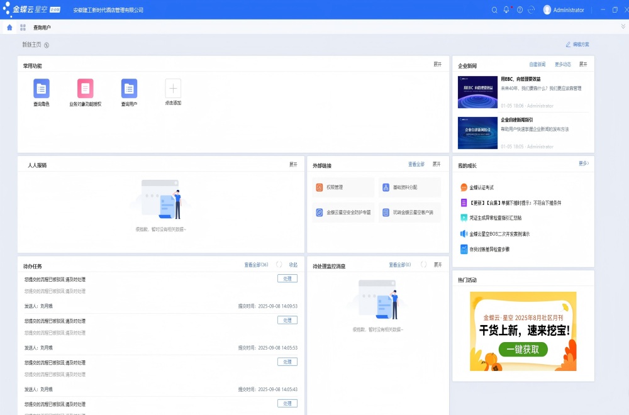Open the global search magnifier icon
The height and width of the screenshot is (415, 629).
tap(494, 9)
